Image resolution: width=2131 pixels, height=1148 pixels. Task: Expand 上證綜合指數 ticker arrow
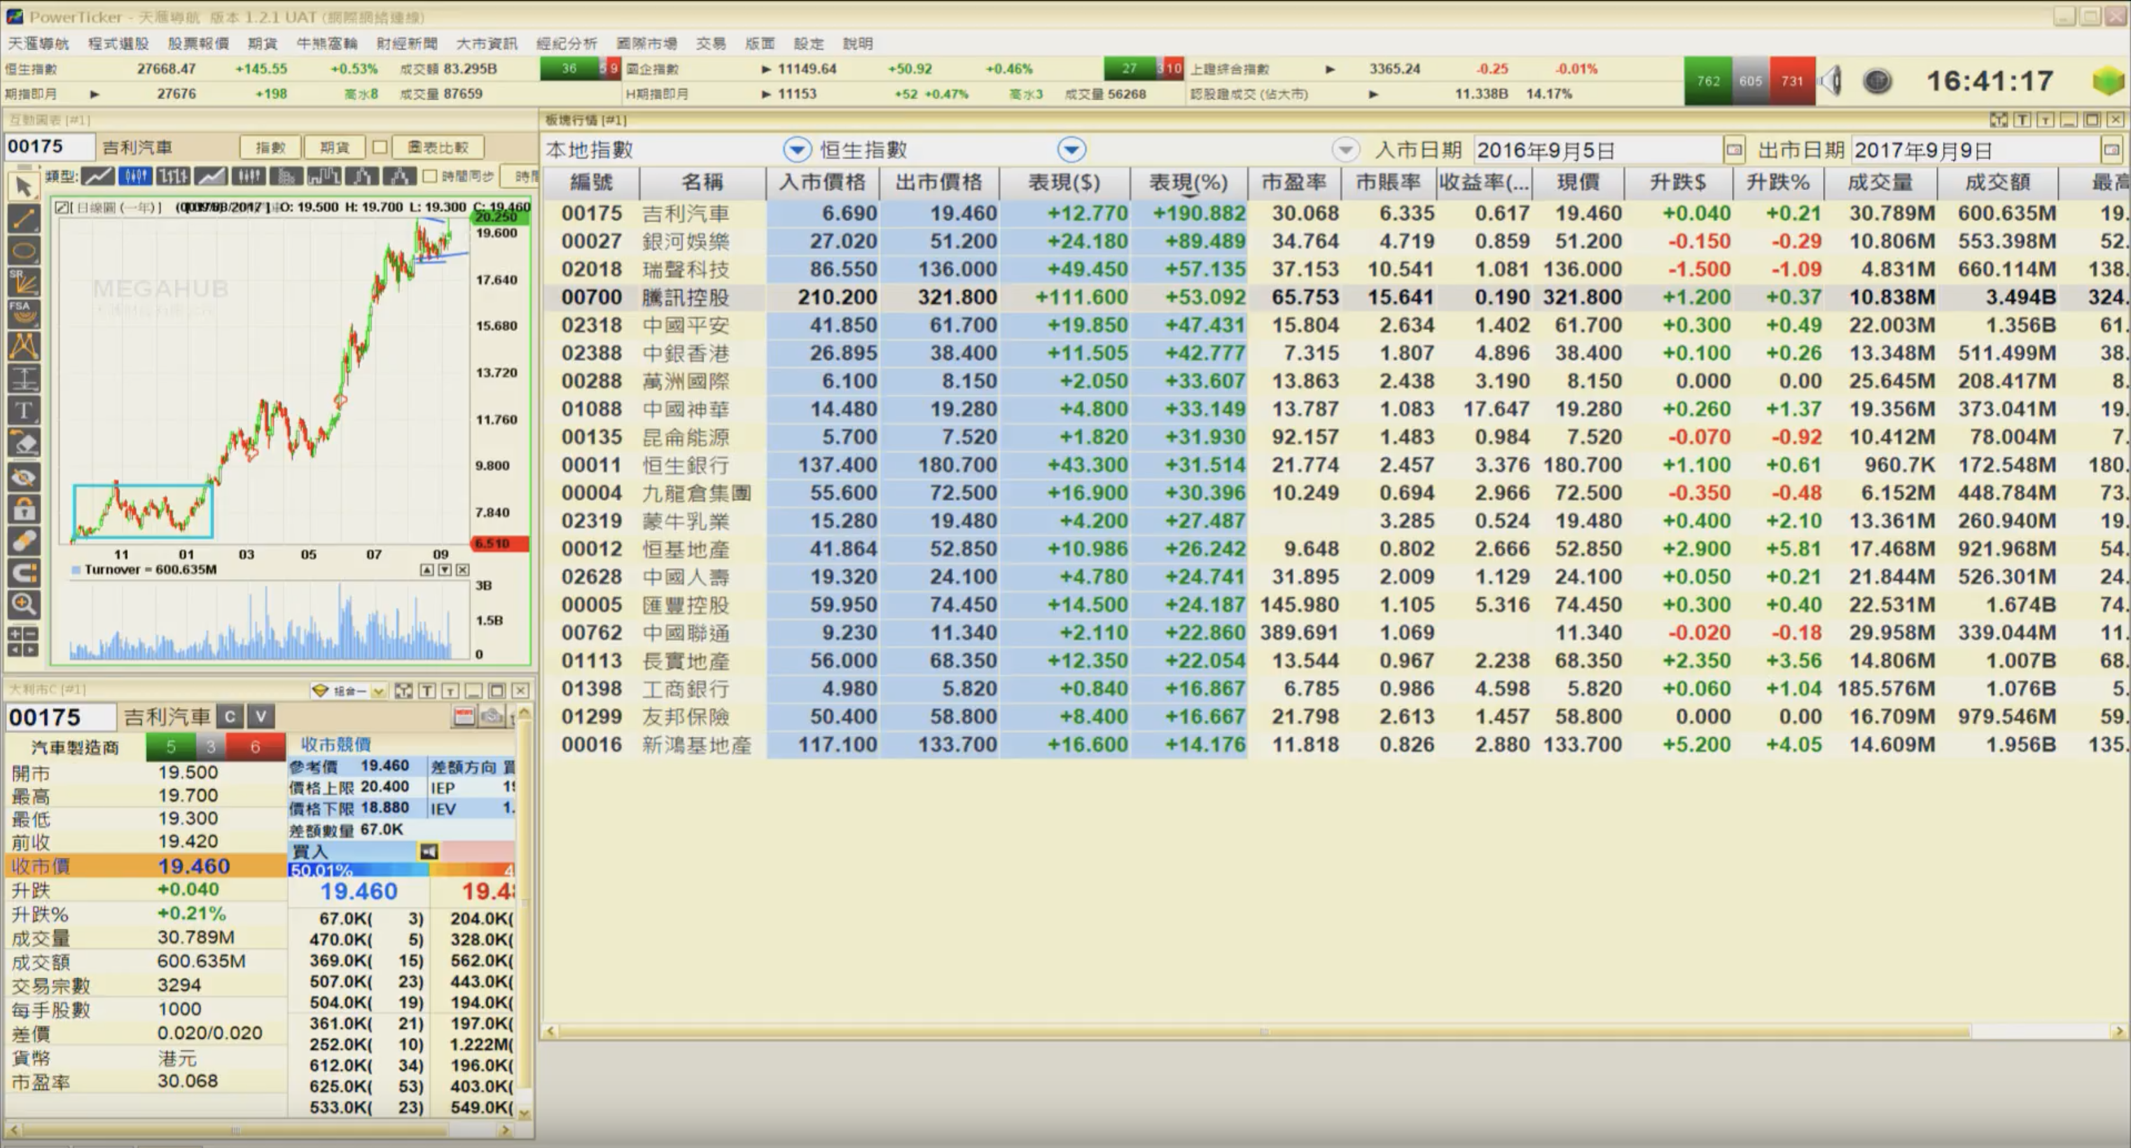[x=1330, y=69]
